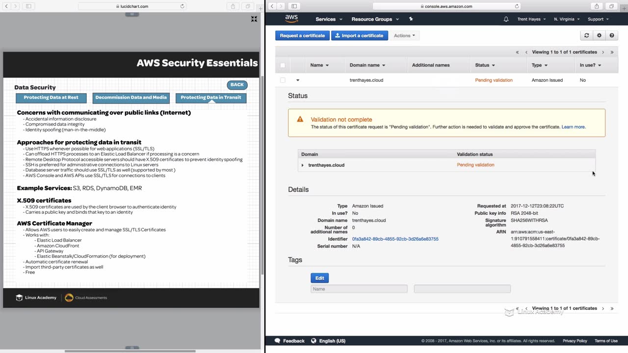
Task: Open the Services dropdown
Action: click(x=329, y=19)
